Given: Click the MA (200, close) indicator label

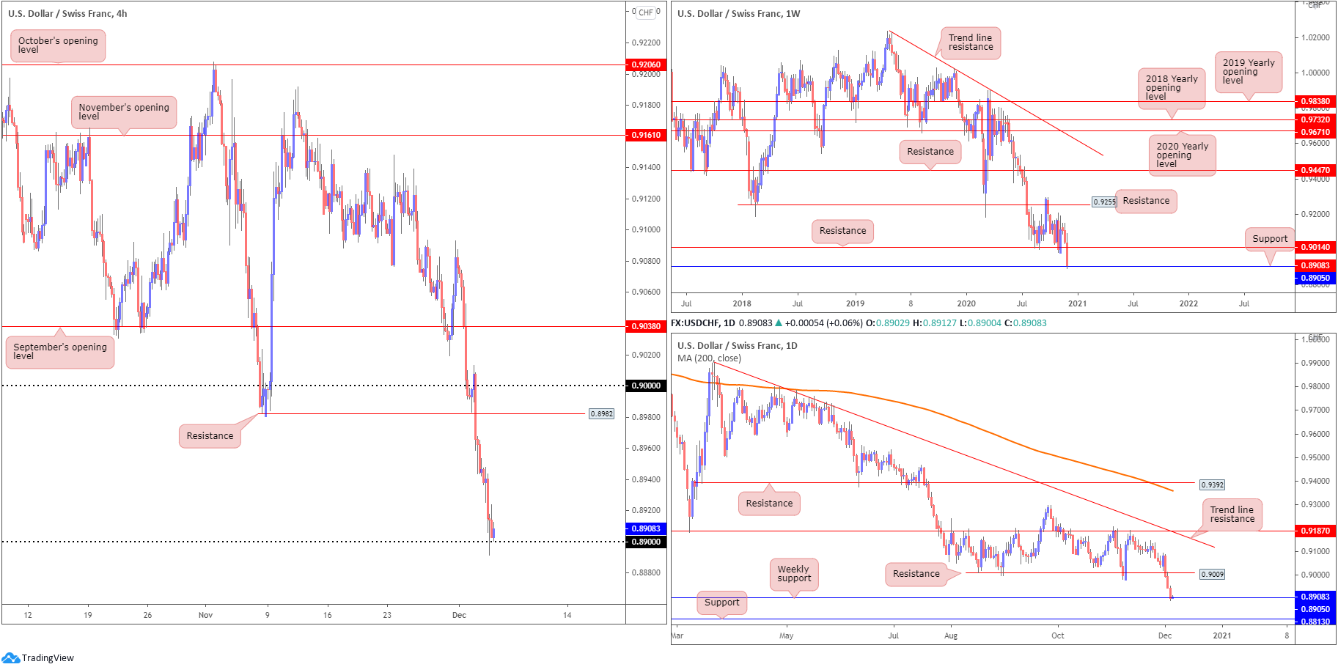Looking at the screenshot, I should (709, 358).
